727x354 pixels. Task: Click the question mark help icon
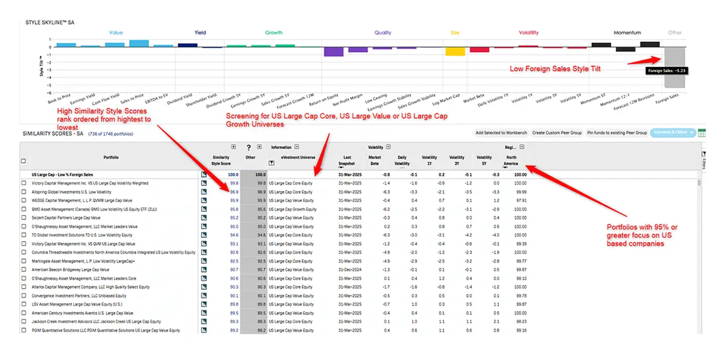(x=248, y=147)
